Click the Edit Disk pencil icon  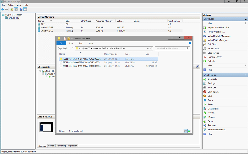click(x=205, y=44)
